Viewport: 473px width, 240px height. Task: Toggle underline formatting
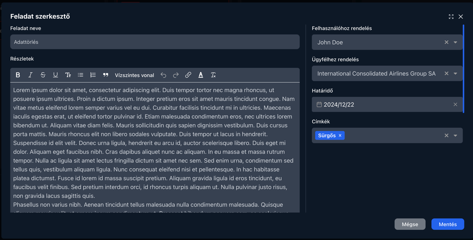[55, 75]
